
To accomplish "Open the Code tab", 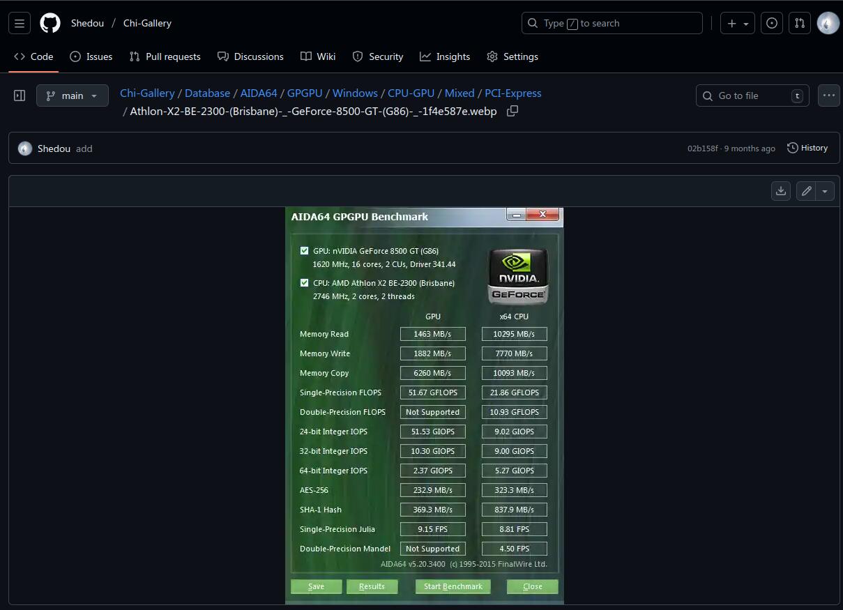I will point(33,56).
